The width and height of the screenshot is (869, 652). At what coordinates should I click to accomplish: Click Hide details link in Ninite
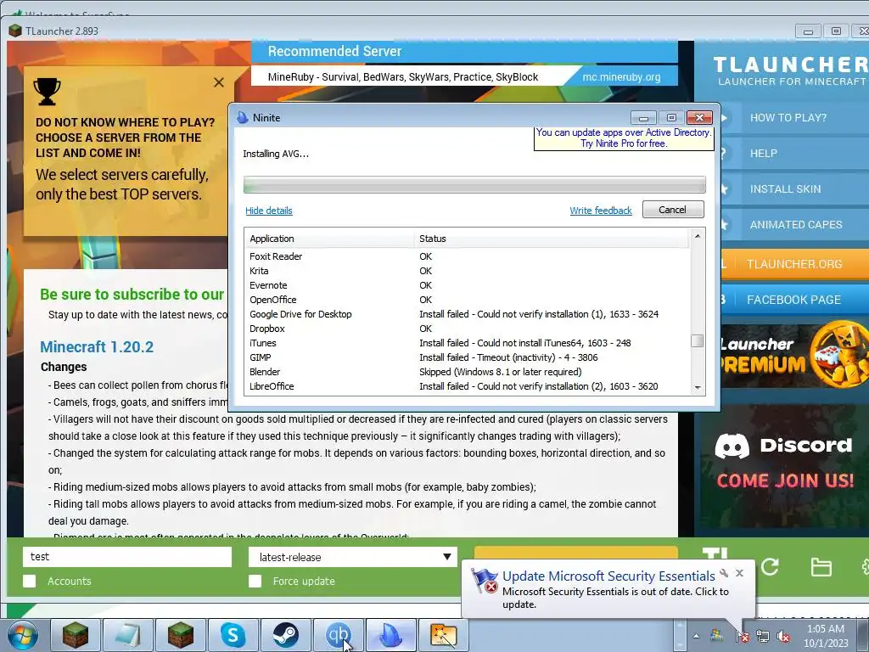click(x=269, y=211)
